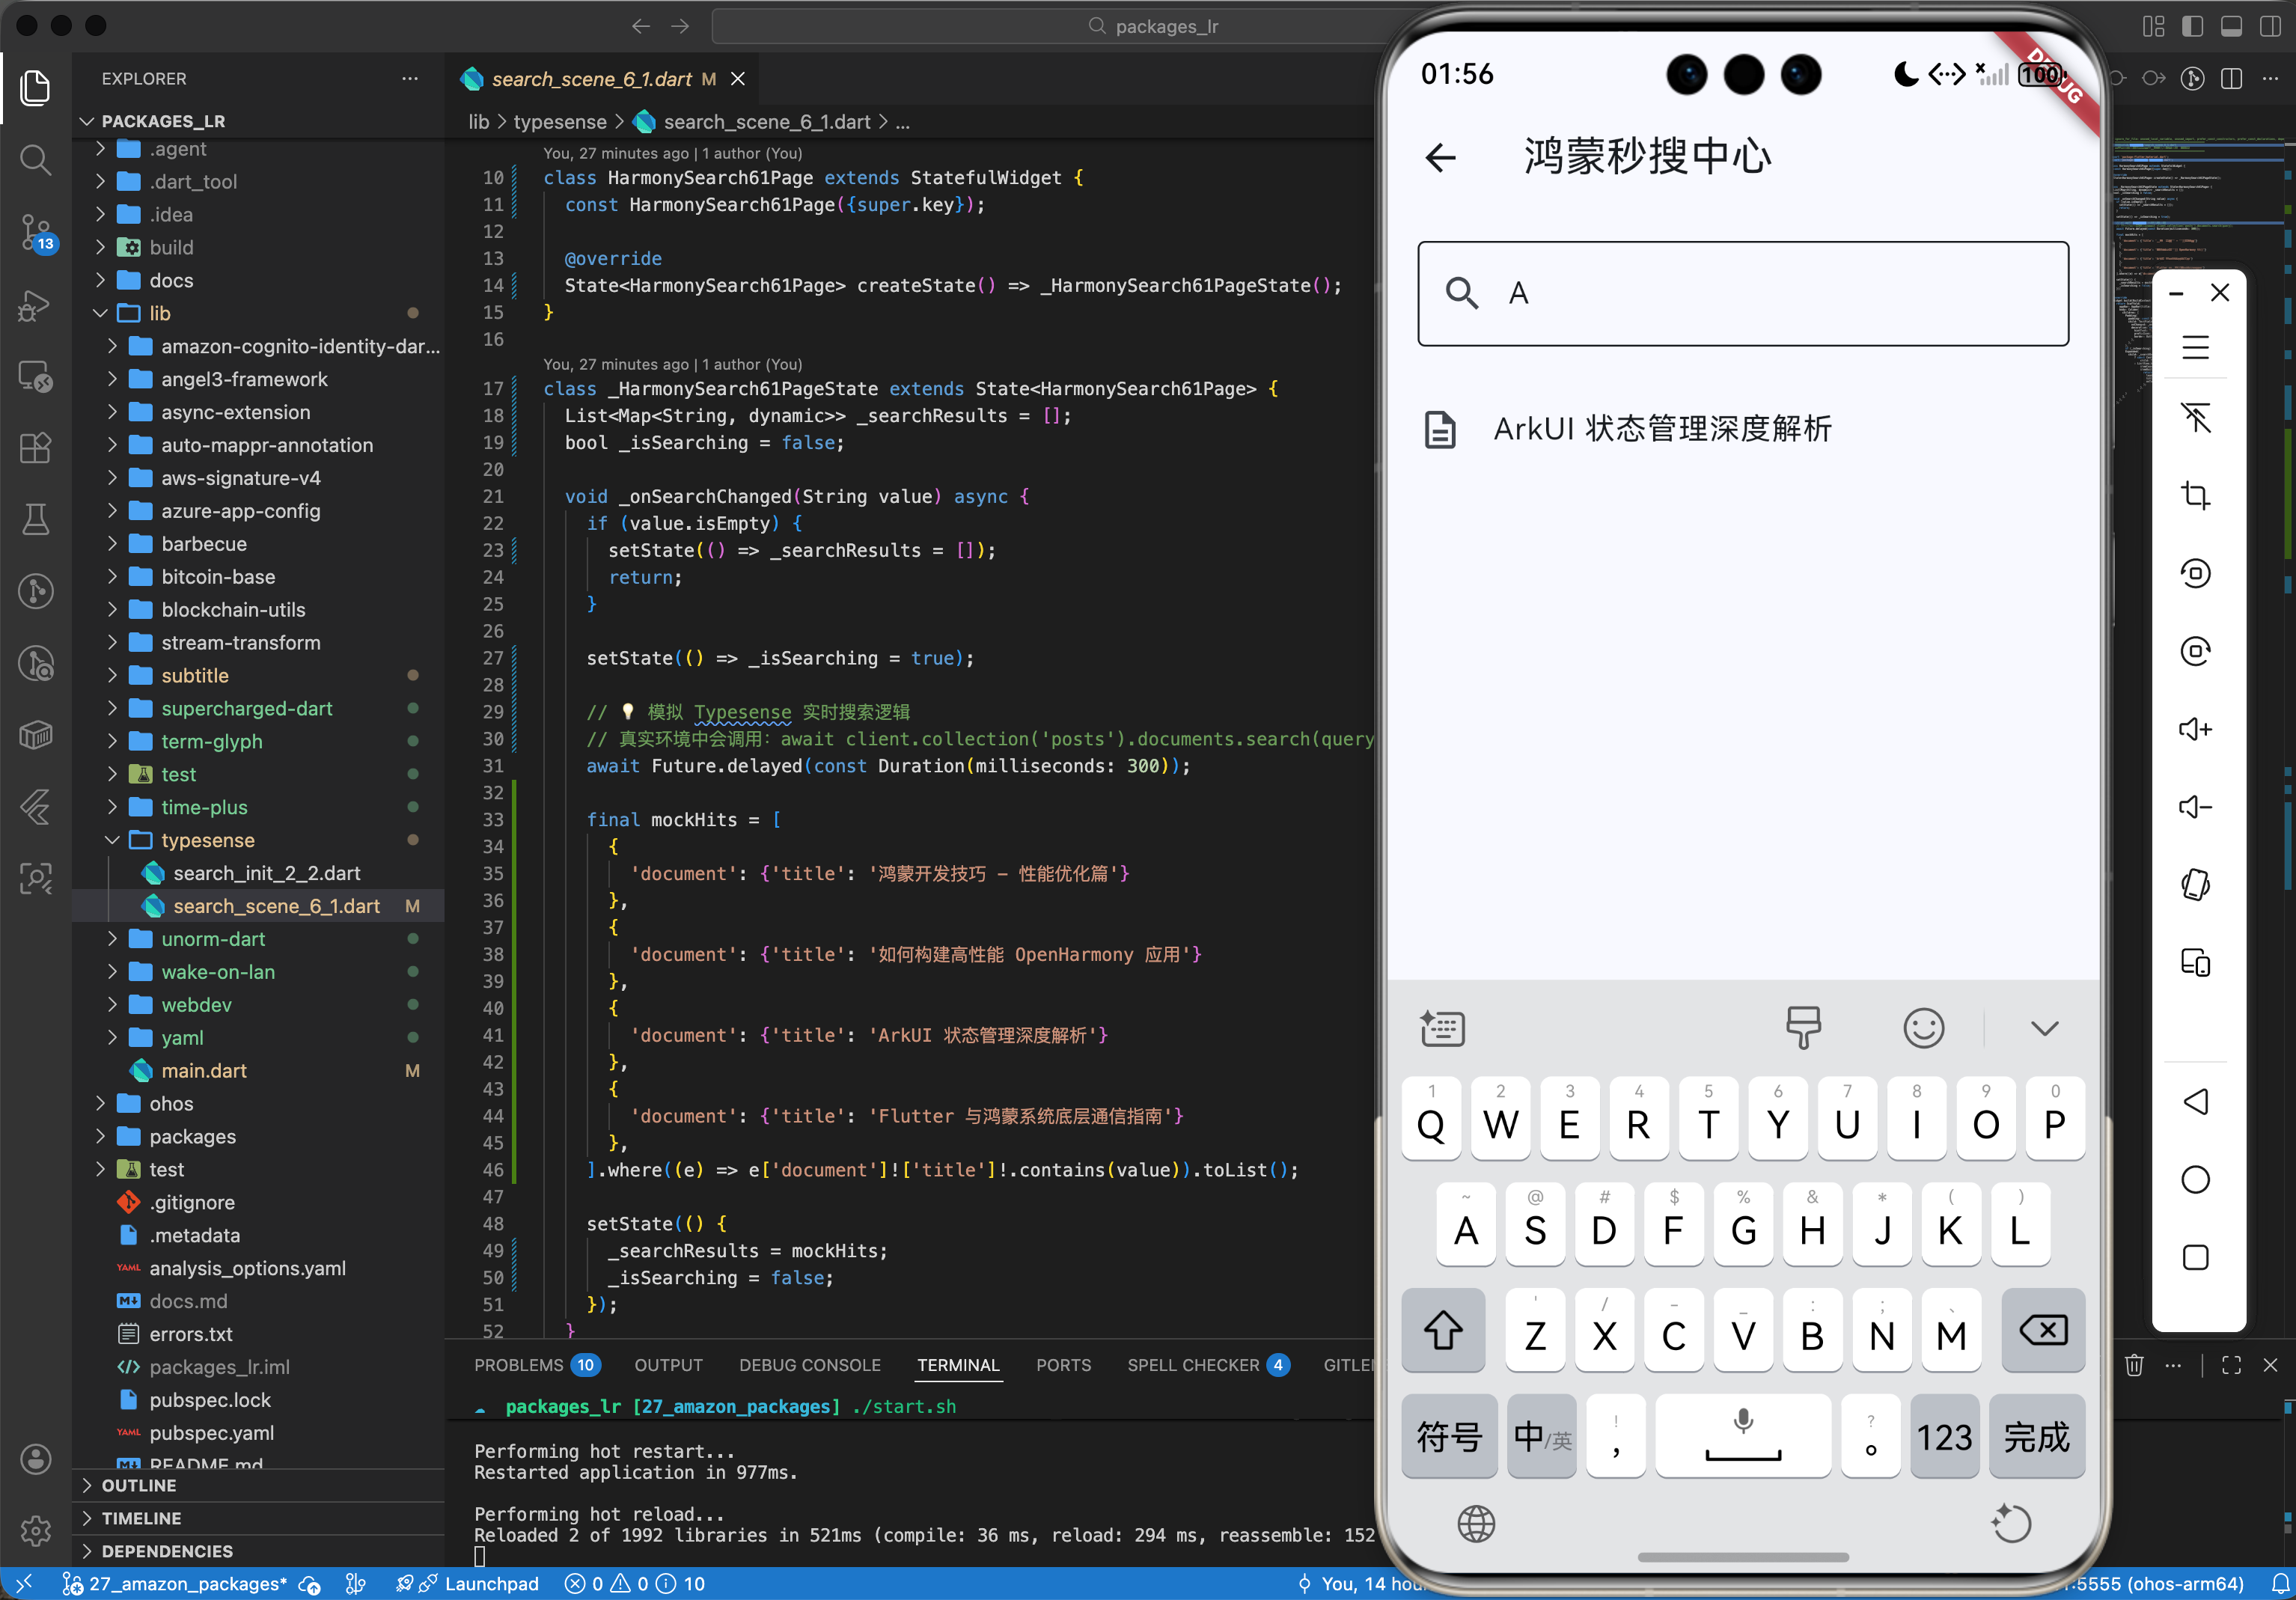Expand the OUTLINE section
Viewport: 2296px width, 1600px height.
139,1485
